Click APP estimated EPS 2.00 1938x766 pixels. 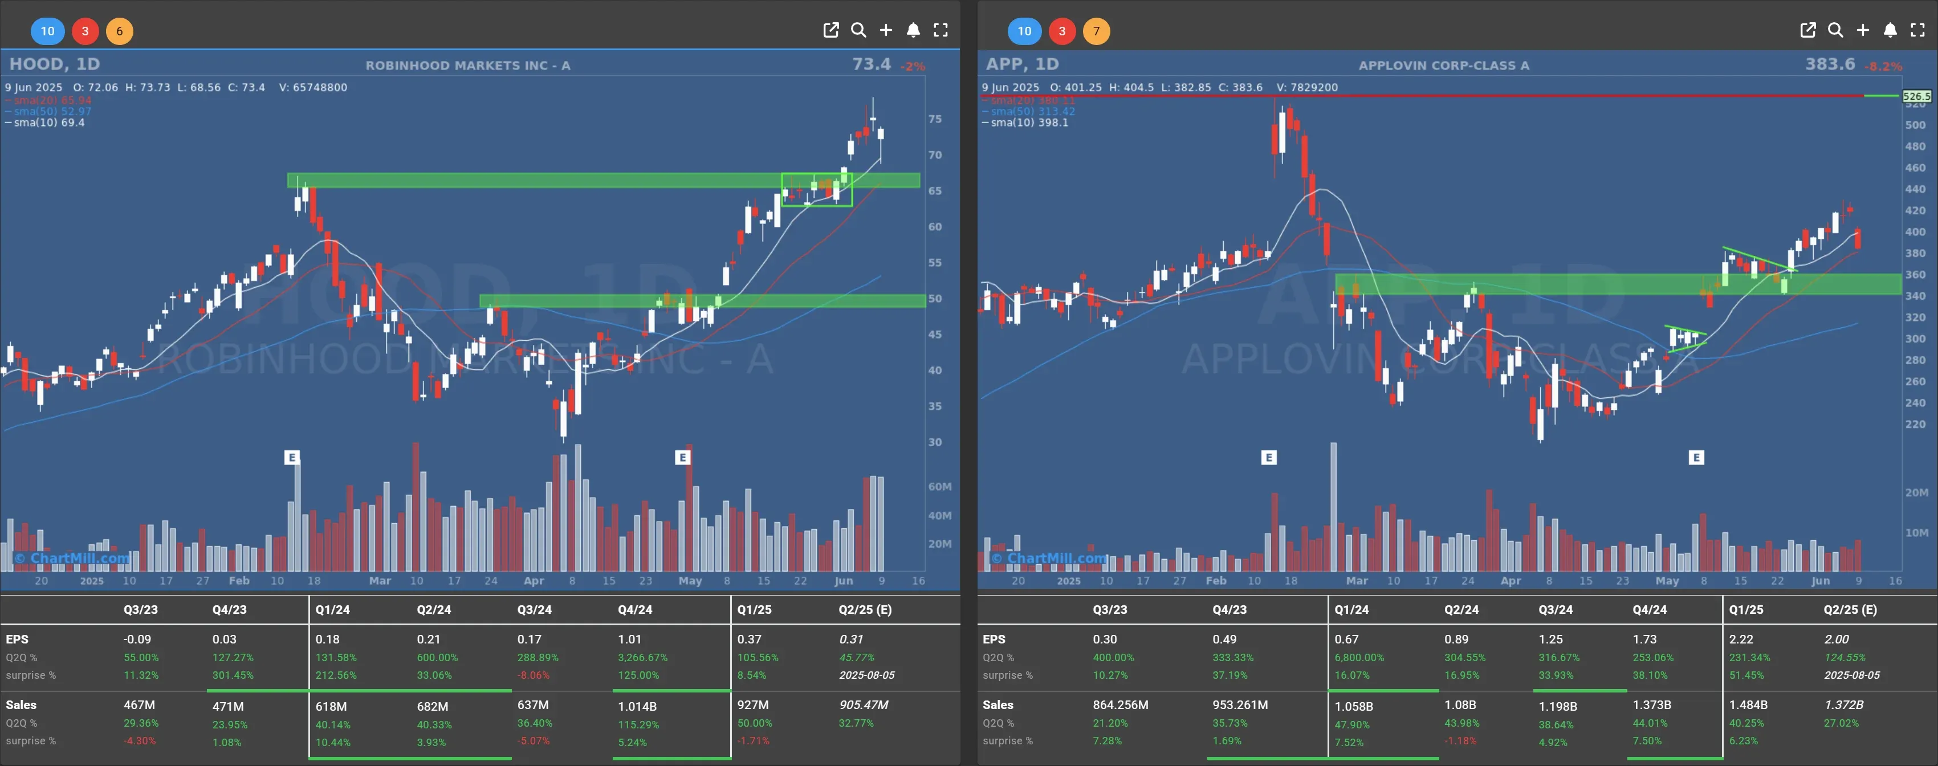click(1837, 639)
